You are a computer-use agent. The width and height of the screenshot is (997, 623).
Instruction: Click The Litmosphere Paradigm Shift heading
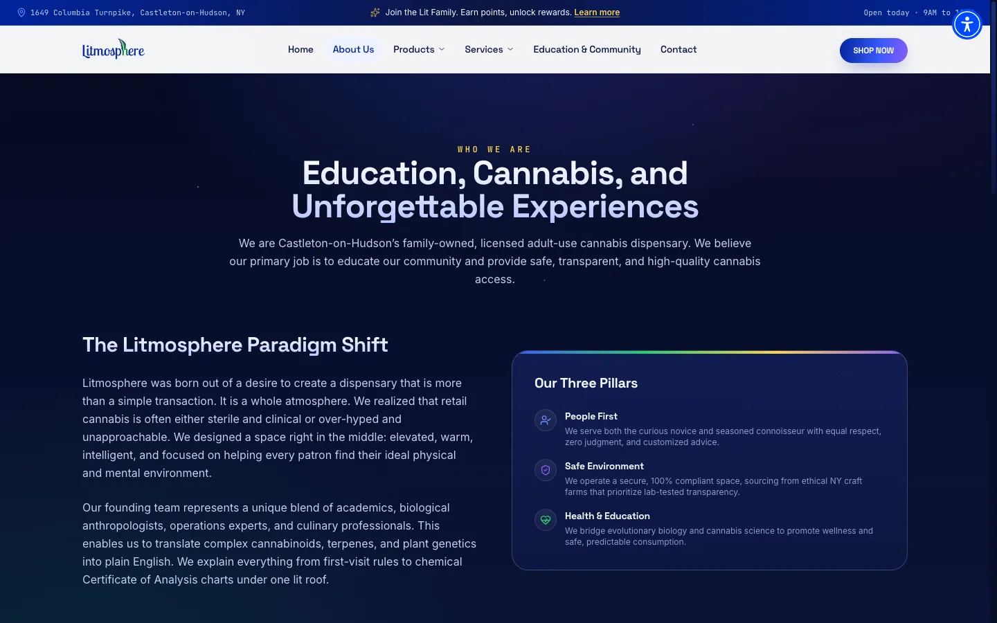point(235,345)
